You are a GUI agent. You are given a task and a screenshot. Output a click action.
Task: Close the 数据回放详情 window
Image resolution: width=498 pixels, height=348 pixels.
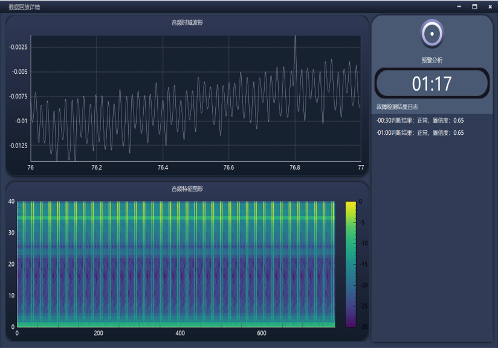coord(490,7)
